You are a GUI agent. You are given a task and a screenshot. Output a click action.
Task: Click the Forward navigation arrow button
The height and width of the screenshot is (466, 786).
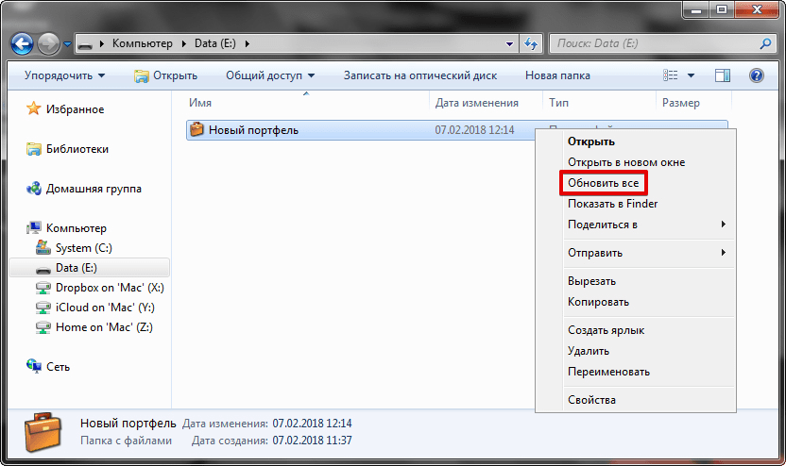49,43
